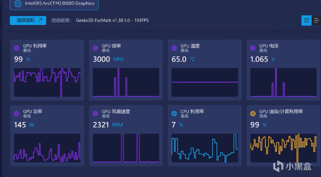This screenshot has height=177, width=321.
Task: Switch to the list view layout icon
Action: click(316, 21)
